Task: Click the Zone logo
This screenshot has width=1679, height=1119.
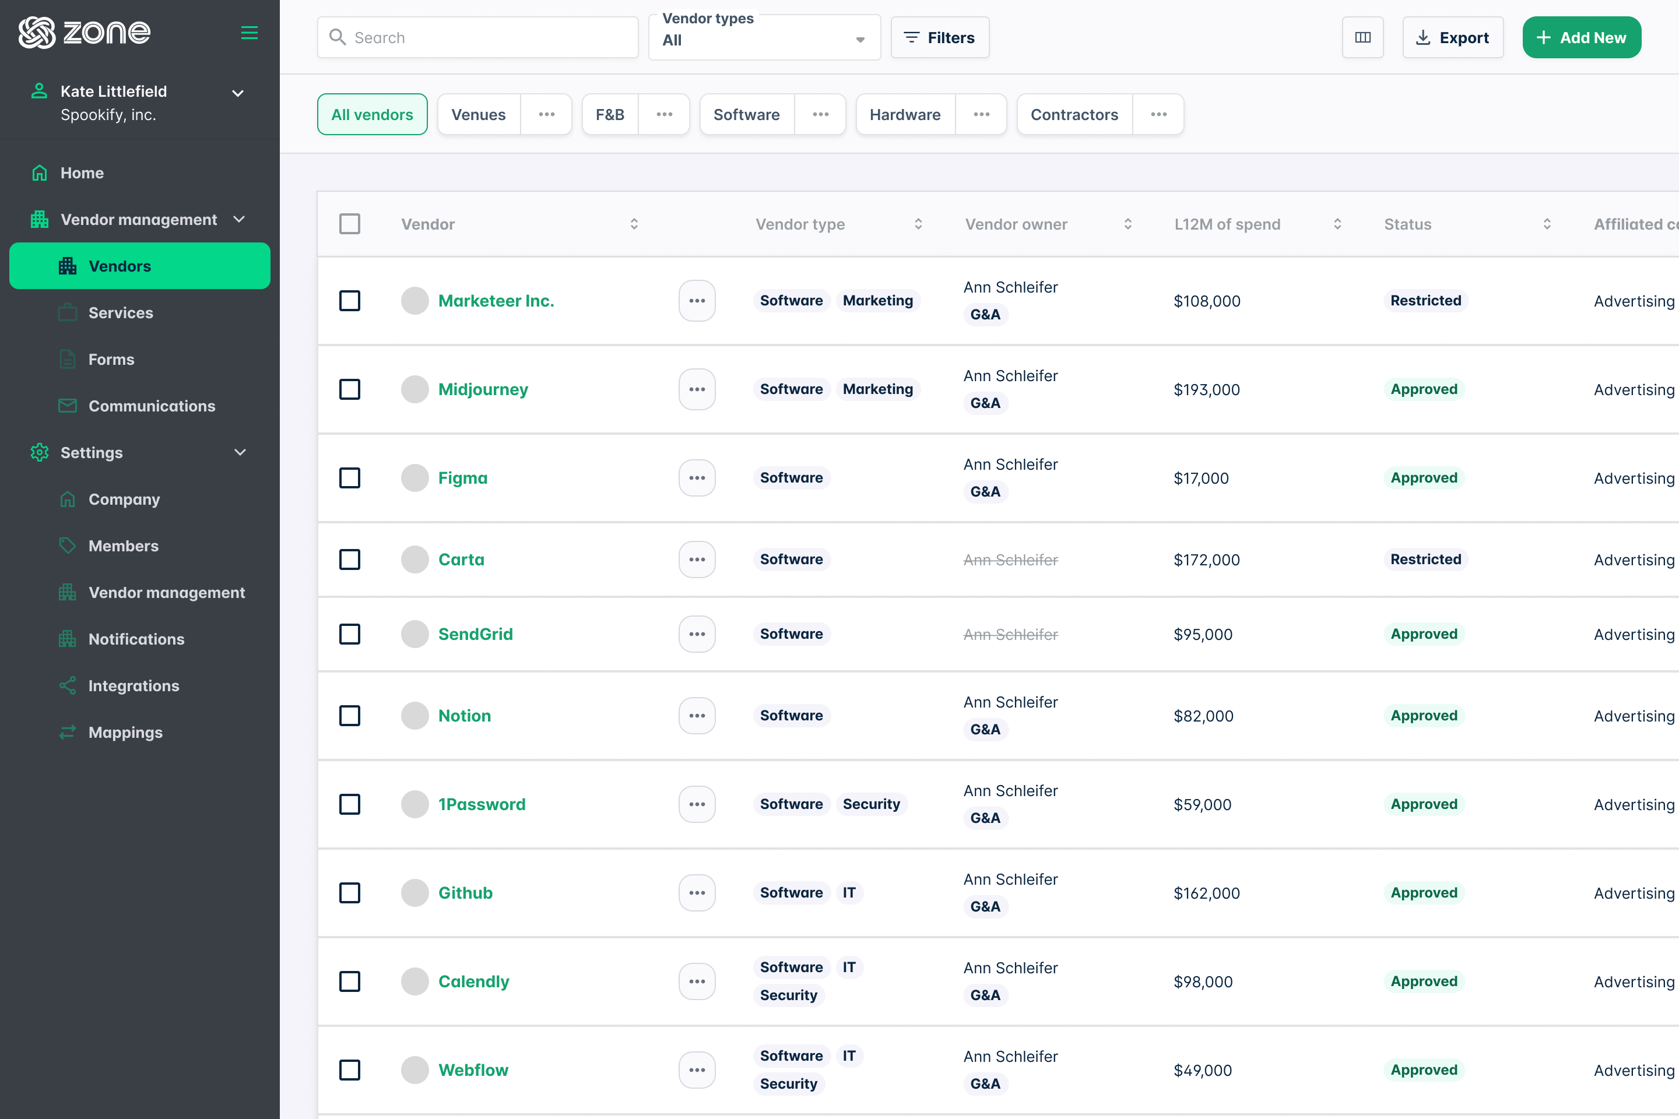Action: (x=84, y=32)
